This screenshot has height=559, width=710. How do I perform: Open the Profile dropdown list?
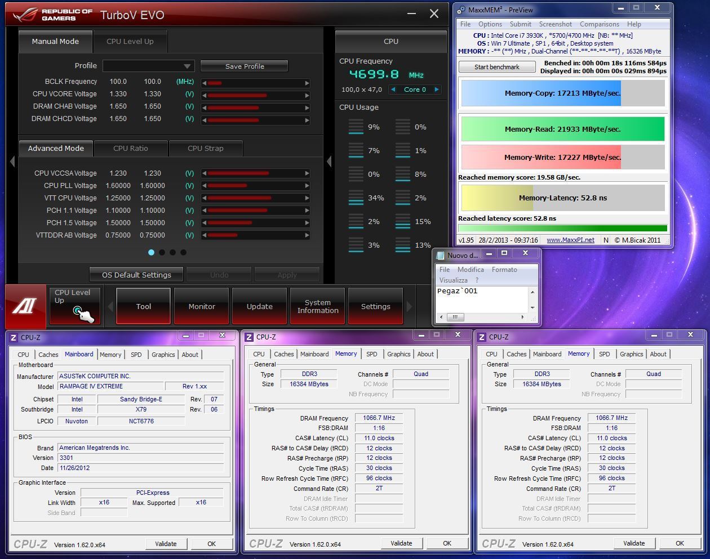(x=149, y=66)
